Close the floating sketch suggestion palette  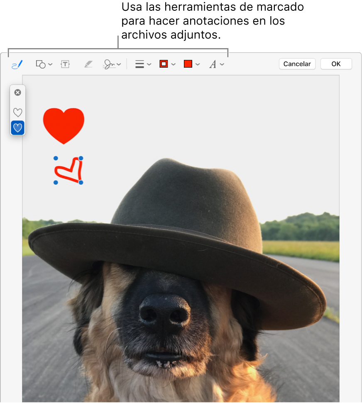tap(18, 93)
